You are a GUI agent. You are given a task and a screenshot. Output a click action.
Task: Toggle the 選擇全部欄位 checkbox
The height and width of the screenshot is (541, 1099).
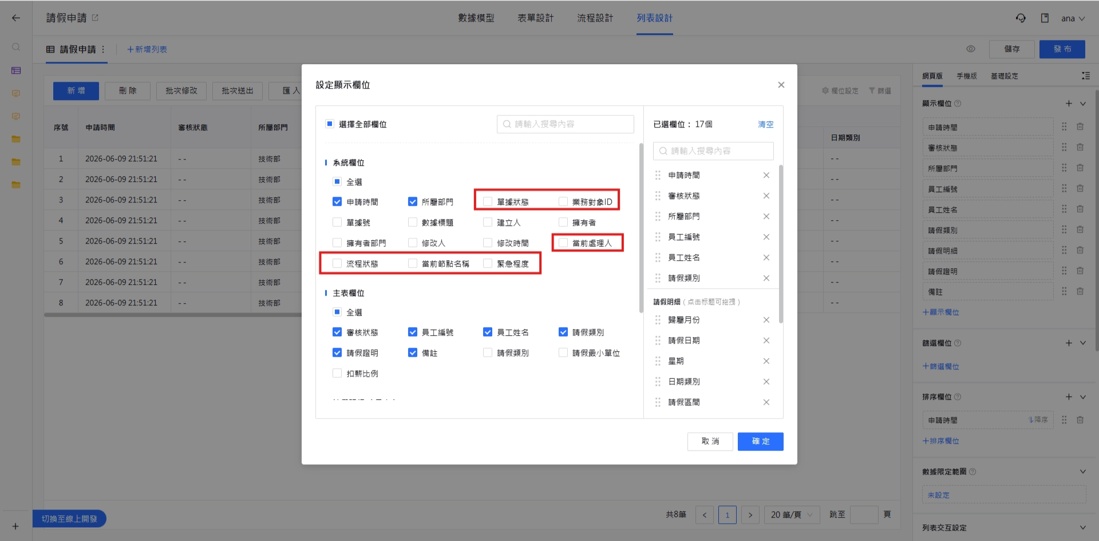point(330,124)
